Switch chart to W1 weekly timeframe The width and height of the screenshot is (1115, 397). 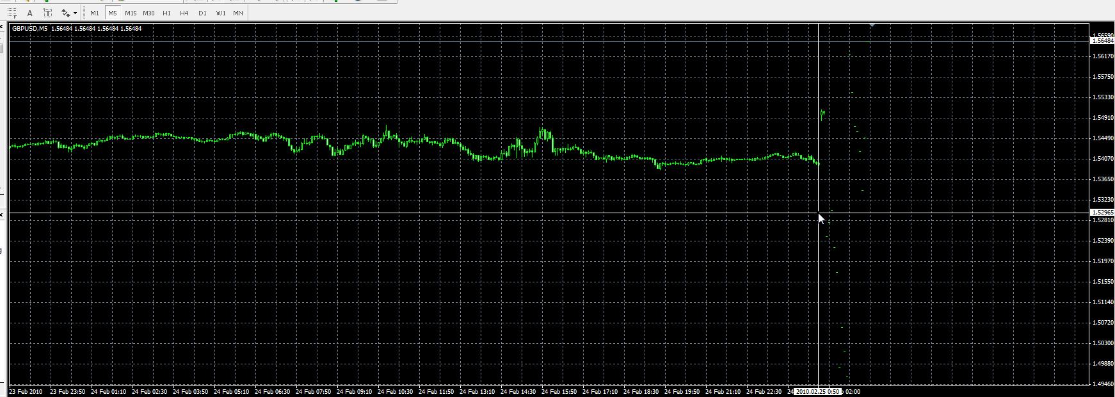pos(221,13)
